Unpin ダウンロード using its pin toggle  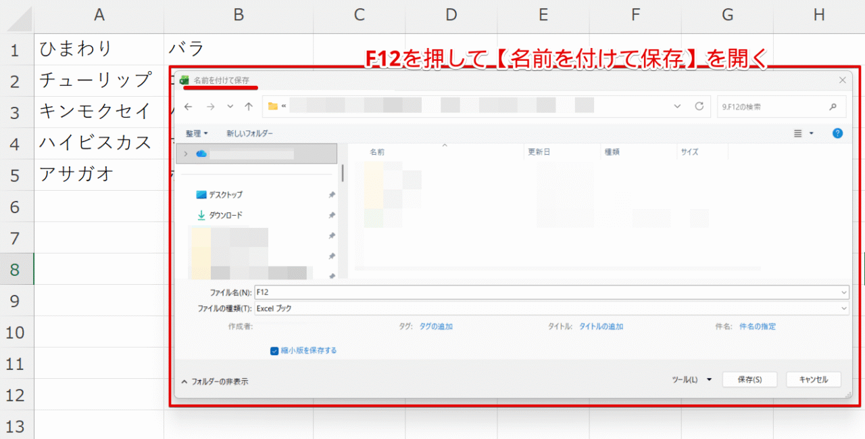pos(331,215)
